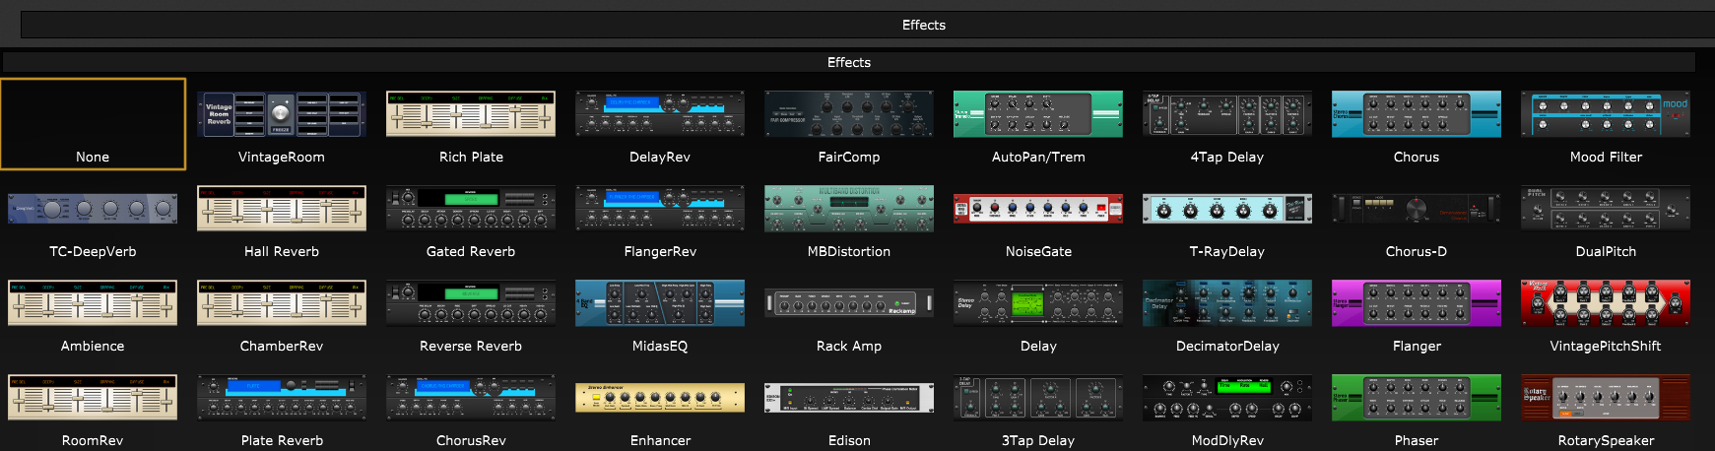Select the 4Tap Delay effect
The height and width of the screenshot is (451, 1715).
click(1227, 124)
